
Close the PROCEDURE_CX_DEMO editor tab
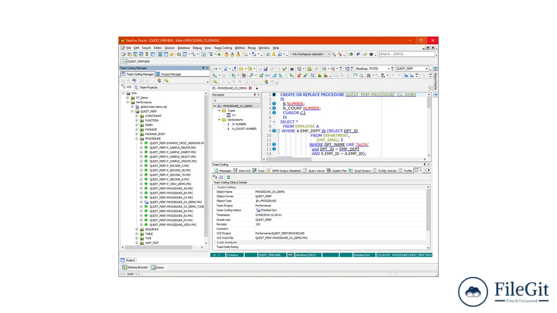click(x=250, y=88)
